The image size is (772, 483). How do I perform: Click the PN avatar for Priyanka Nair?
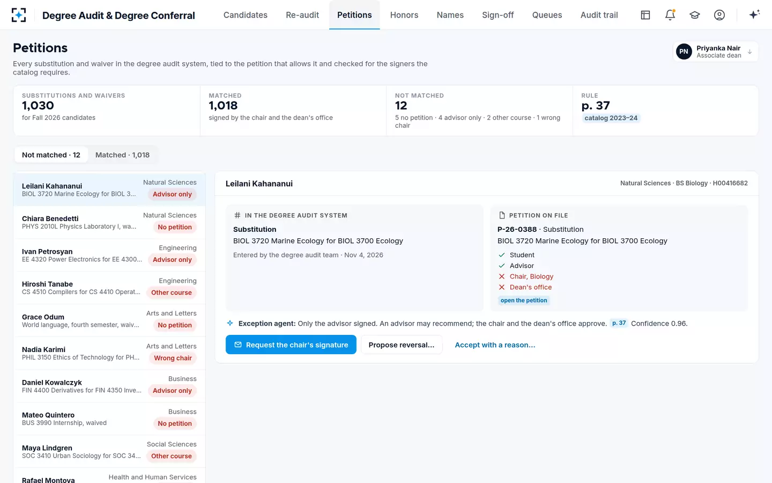point(684,52)
